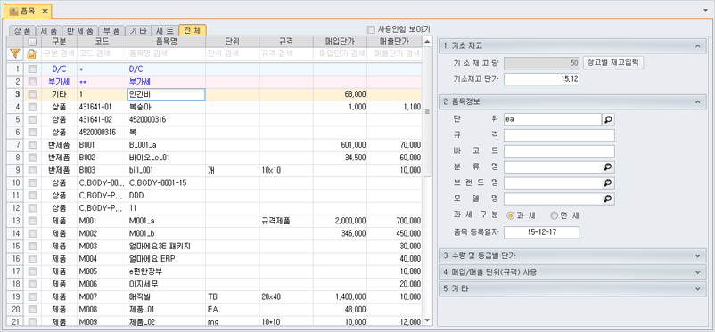The width and height of the screenshot is (715, 332).
Task: Open the tab list dropdown arrow at top right
Action: [706, 10]
